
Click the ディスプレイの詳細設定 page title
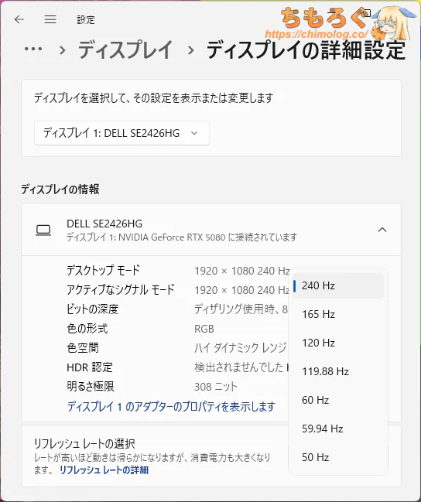306,50
